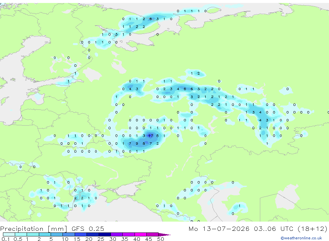Click the '9' precipitation value on map

[x=137, y=143]
